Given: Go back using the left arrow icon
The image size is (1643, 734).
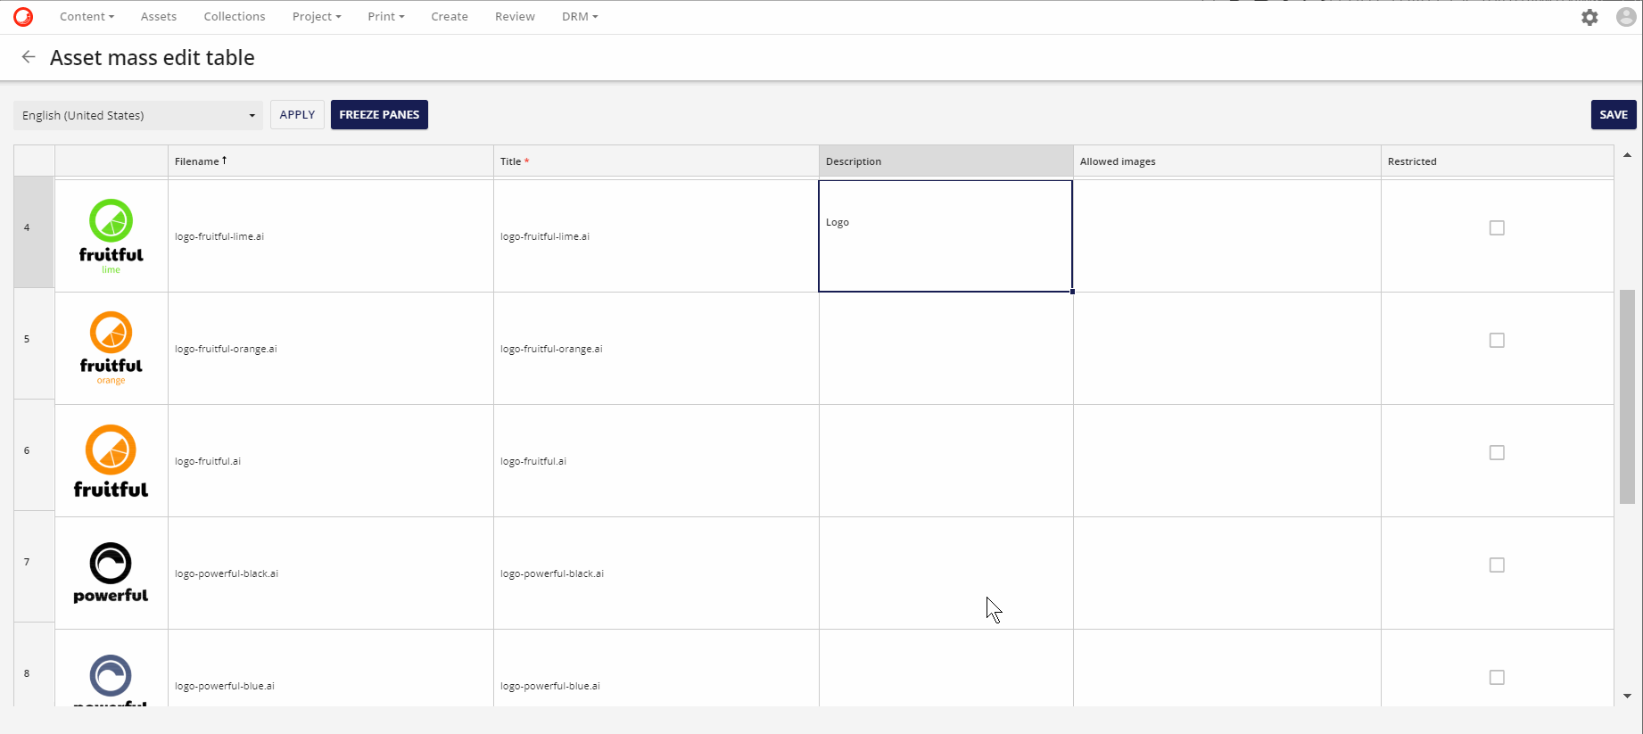Looking at the screenshot, I should pyautogui.click(x=29, y=57).
